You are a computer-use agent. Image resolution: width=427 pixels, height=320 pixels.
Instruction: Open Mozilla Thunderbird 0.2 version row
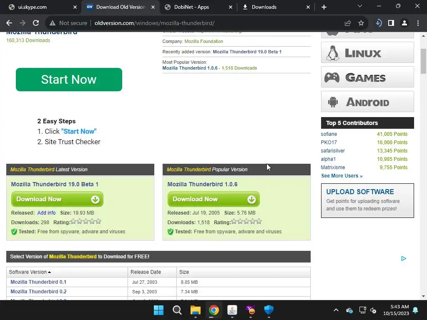point(38,292)
